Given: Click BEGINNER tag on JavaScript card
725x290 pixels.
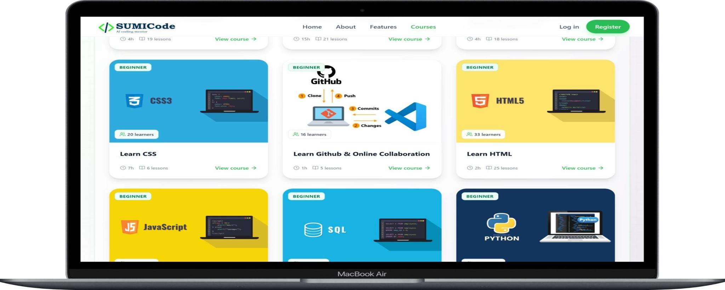Looking at the screenshot, I should pyautogui.click(x=133, y=196).
